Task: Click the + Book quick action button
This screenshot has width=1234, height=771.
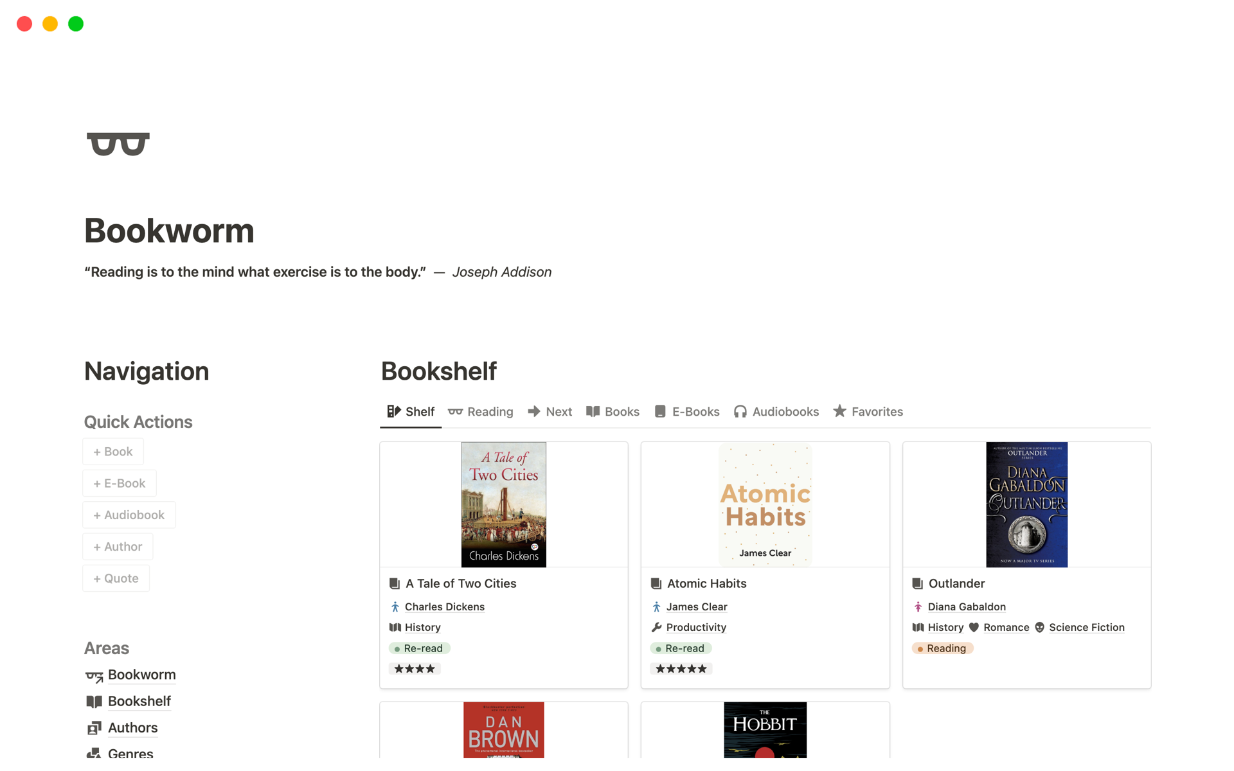Action: tap(113, 452)
